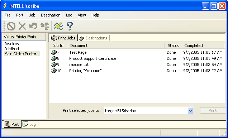Click the printer icon for job 10

(54, 71)
